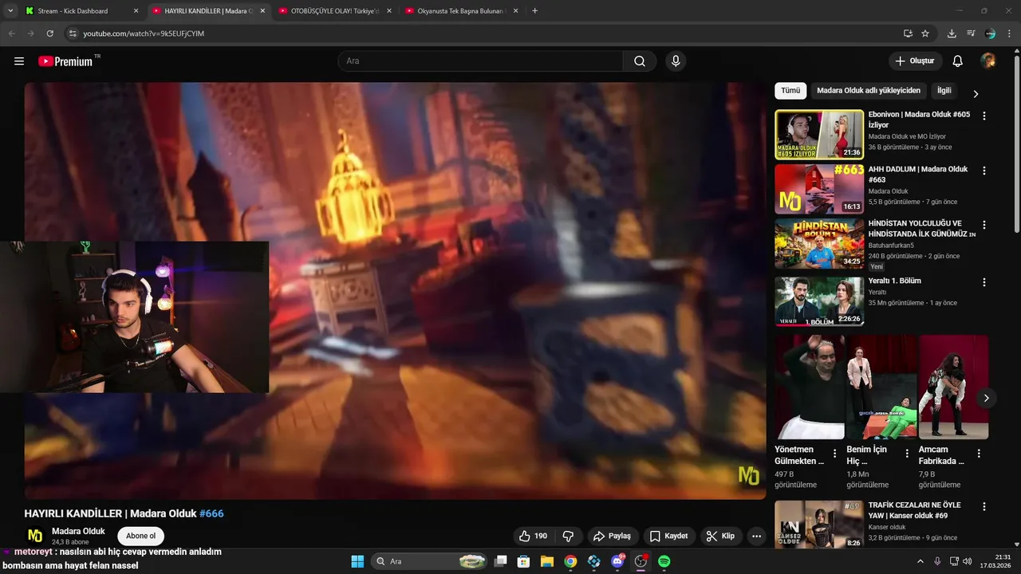The width and height of the screenshot is (1021, 574).
Task: Select the Tümü filter chip
Action: tap(790, 91)
